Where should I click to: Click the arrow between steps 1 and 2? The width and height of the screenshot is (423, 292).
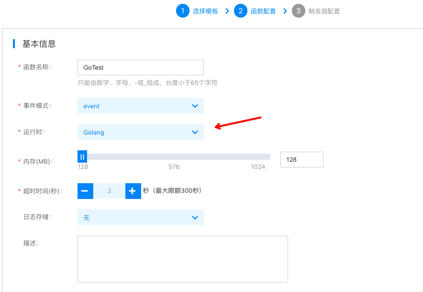coord(227,11)
